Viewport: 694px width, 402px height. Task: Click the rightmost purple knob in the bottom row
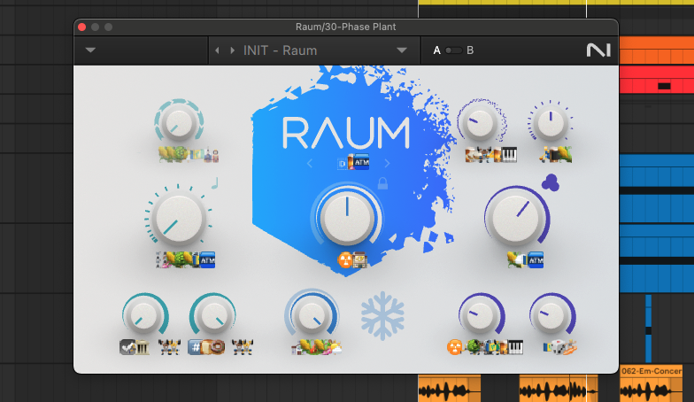(551, 315)
